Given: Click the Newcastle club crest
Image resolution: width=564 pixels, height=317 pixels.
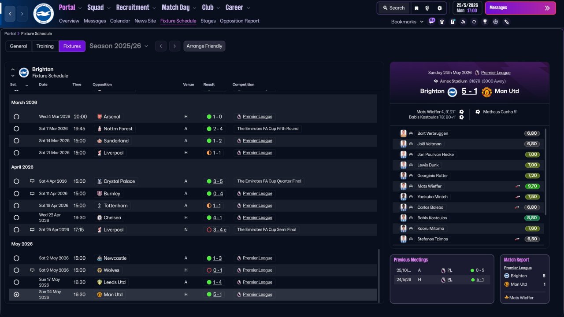Looking at the screenshot, I should click(x=99, y=258).
